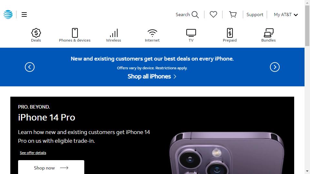Click the Support link
The image size is (310, 174).
point(255,15)
